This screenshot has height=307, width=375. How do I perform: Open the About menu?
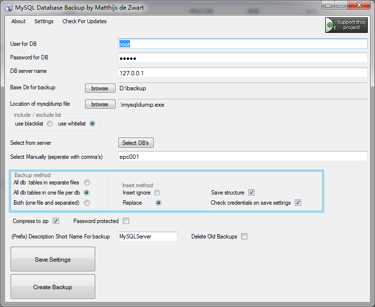[x=18, y=21]
